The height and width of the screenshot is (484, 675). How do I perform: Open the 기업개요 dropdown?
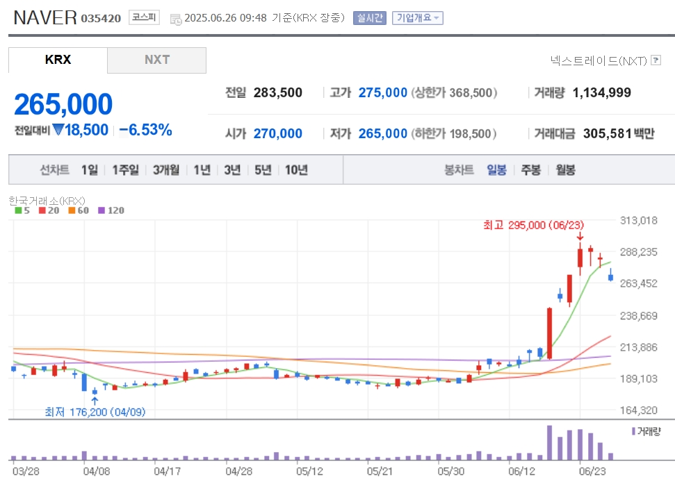(x=417, y=18)
